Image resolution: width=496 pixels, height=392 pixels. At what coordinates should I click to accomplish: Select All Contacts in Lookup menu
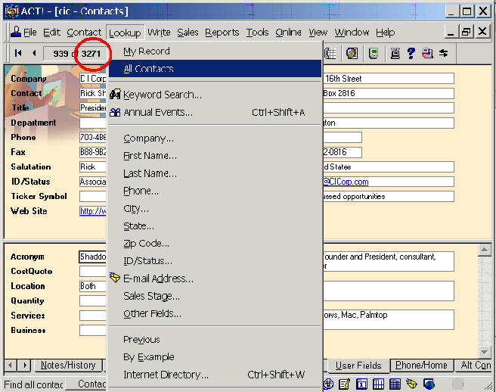(x=215, y=68)
